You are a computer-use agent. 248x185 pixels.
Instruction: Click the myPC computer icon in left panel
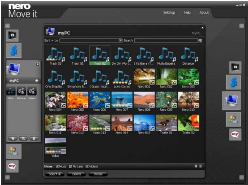[13, 69]
